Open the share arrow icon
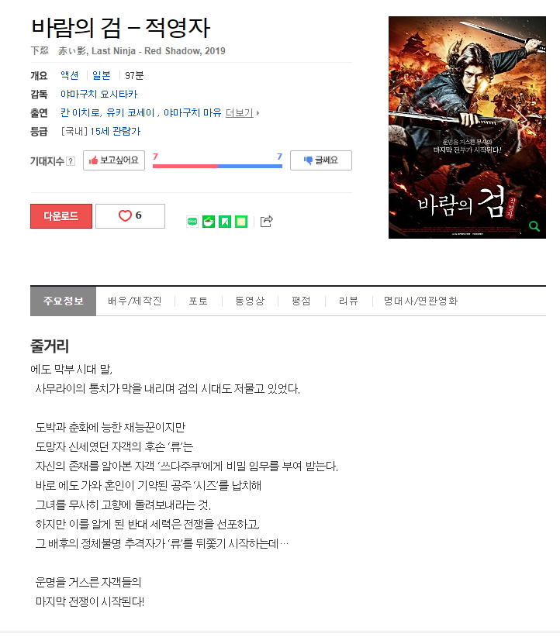This screenshot has width=560, height=637. pos(266,221)
